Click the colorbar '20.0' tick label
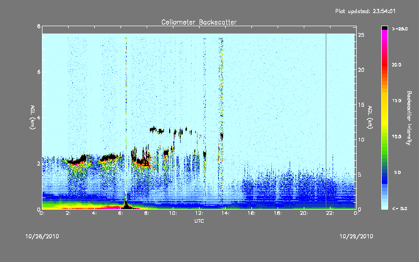 tap(396, 65)
